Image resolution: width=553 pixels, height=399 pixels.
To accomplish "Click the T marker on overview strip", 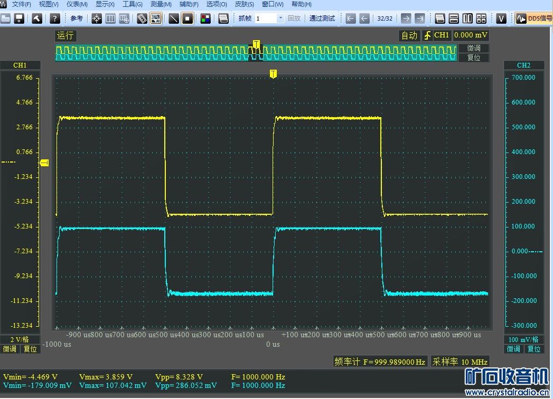I will pos(256,44).
